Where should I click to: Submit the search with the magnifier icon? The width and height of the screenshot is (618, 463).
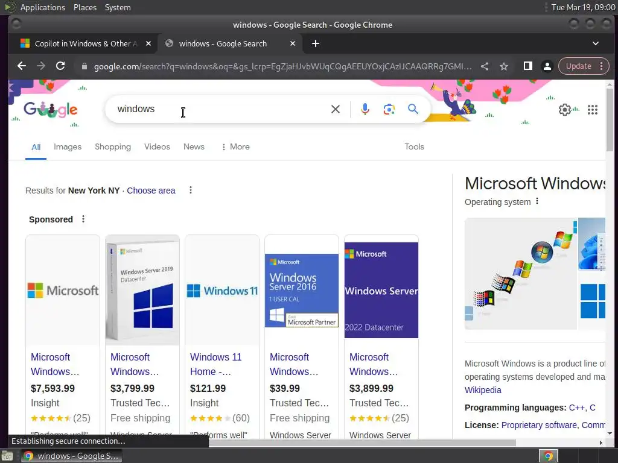click(x=413, y=109)
